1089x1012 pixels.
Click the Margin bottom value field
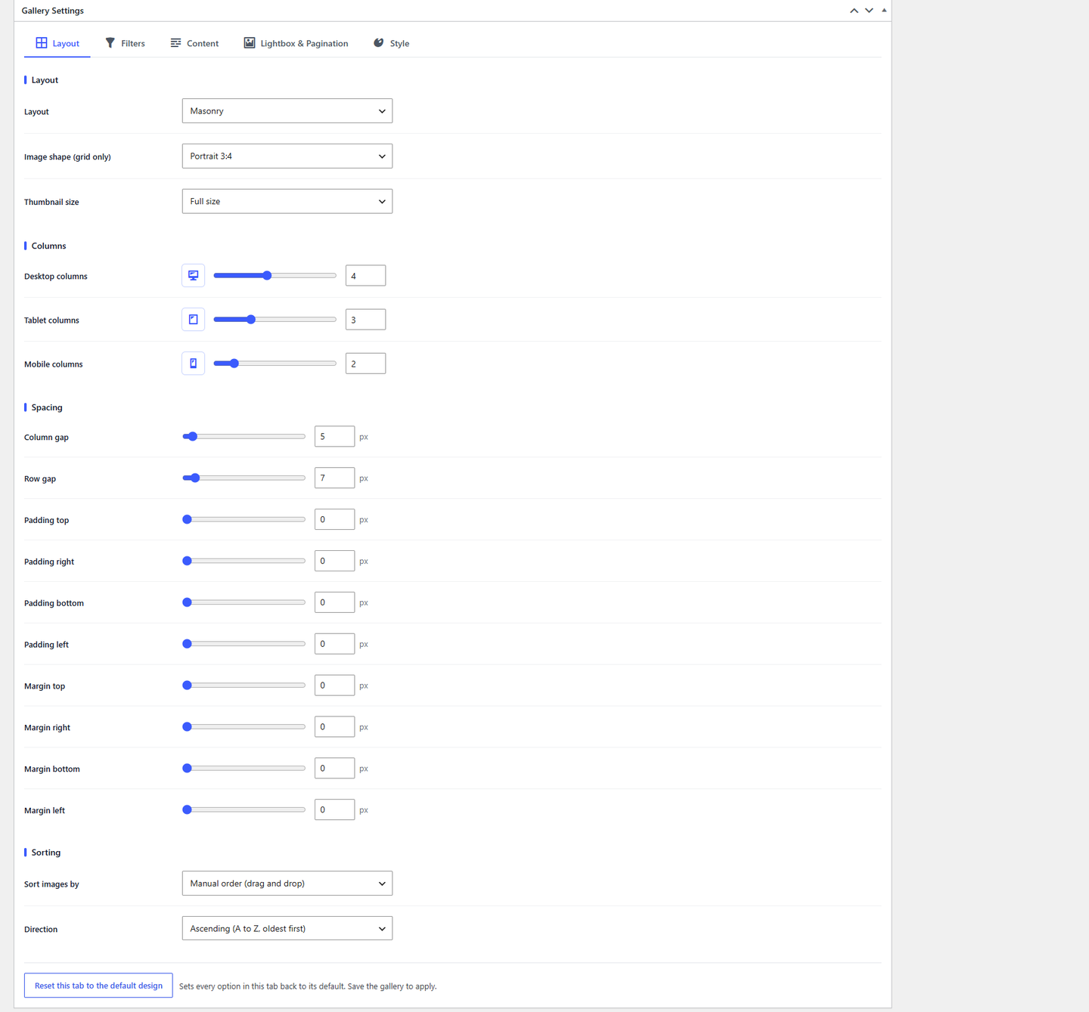coord(334,769)
